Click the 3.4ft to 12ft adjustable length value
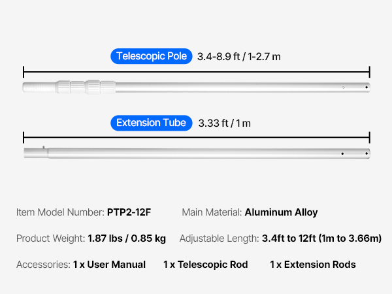 (x=321, y=238)
